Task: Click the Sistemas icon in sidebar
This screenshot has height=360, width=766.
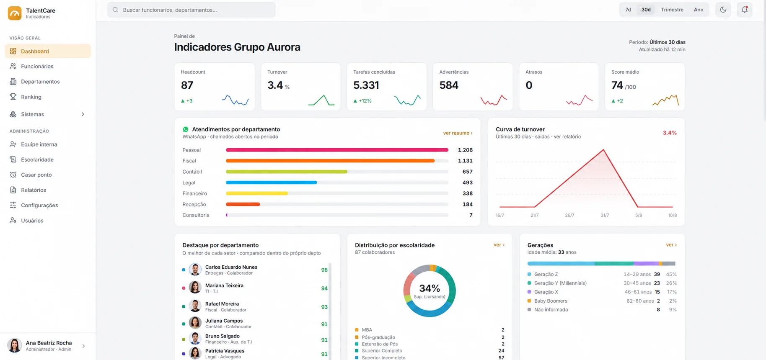Action: 13,114
